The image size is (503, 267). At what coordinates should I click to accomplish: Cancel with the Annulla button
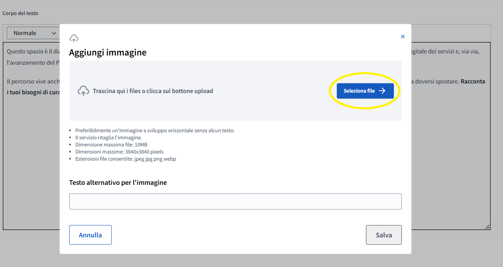coord(90,235)
